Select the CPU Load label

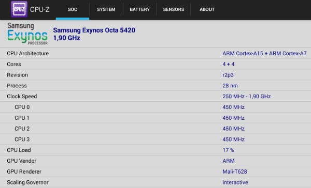coord(19,150)
